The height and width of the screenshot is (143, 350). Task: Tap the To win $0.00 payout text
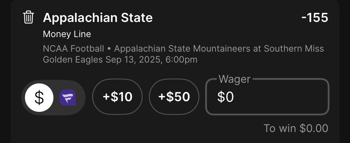(x=296, y=128)
